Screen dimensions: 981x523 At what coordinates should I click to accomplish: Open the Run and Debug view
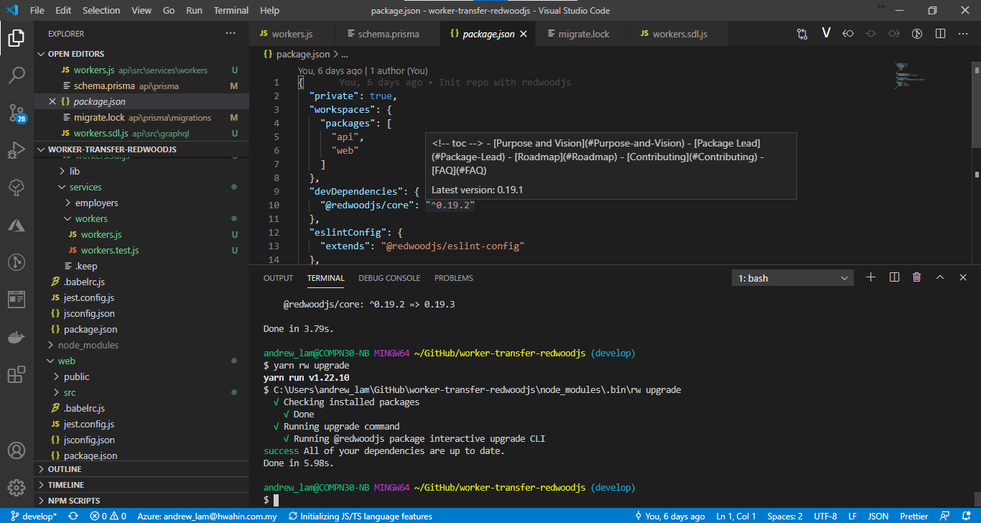(x=17, y=150)
